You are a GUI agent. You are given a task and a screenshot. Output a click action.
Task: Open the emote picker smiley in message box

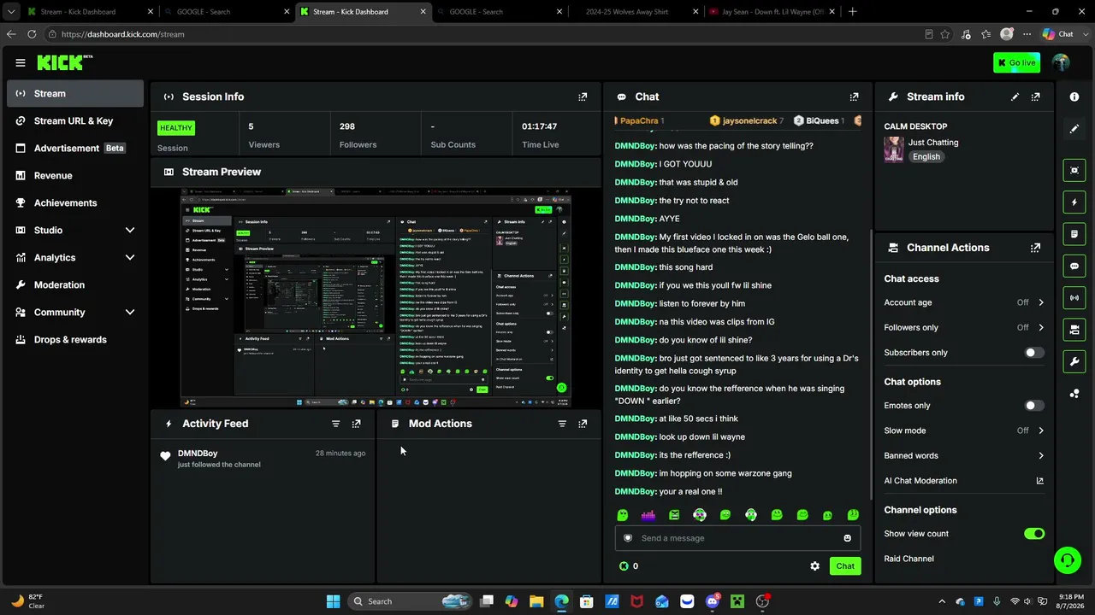[x=847, y=538]
